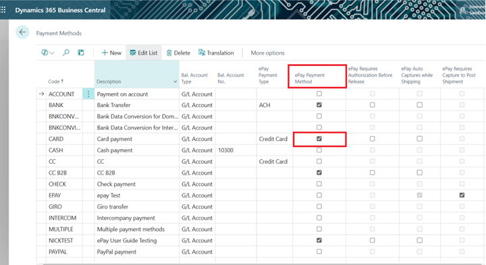Open the Translation action
The image size is (486, 265).
(x=216, y=53)
